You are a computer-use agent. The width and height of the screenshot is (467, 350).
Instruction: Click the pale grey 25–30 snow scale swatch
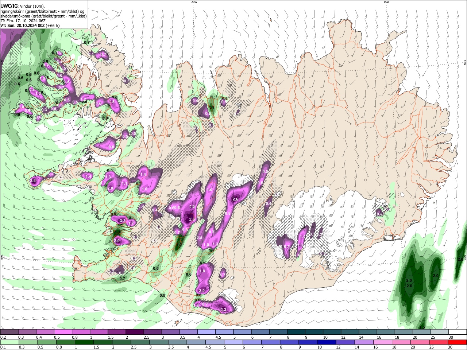(x=440, y=332)
